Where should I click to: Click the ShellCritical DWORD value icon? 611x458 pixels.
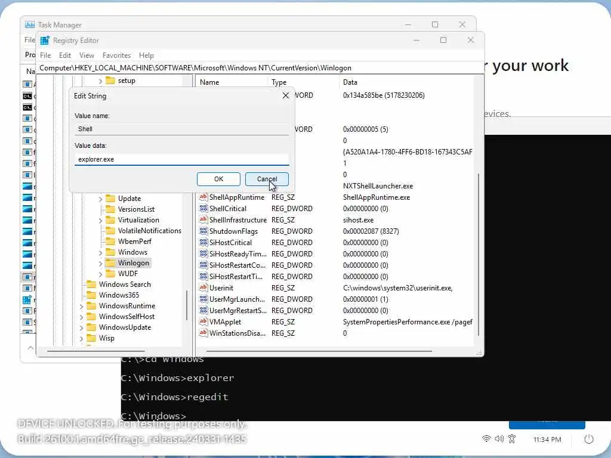coord(203,208)
